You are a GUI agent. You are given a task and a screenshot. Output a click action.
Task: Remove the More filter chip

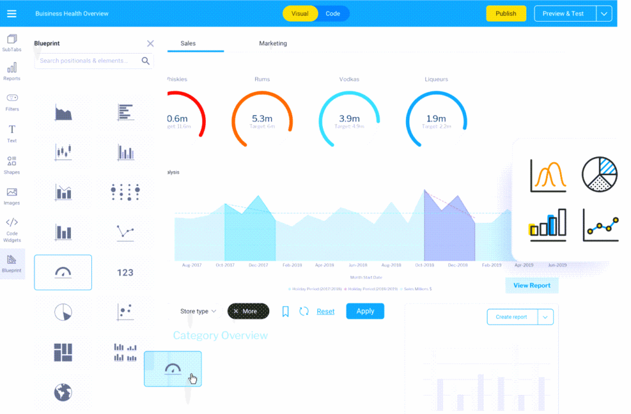[x=236, y=311]
